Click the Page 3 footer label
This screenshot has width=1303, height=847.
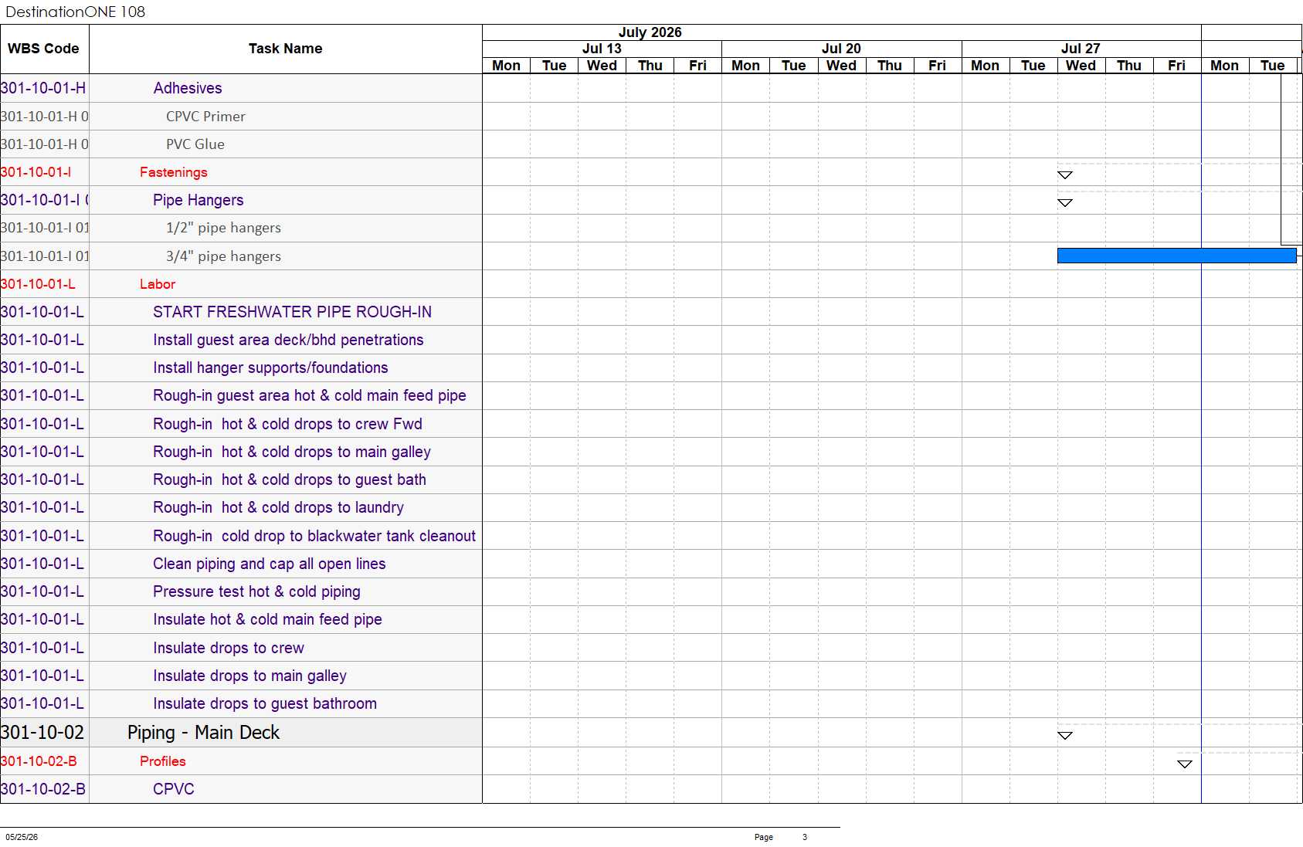[781, 837]
